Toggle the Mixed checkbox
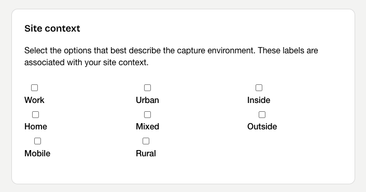366x192 pixels. tap(147, 115)
